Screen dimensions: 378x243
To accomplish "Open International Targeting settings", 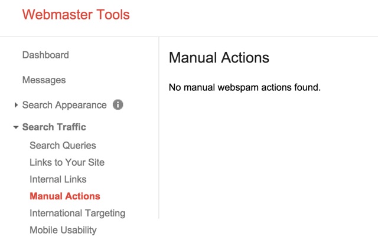I will 77,214.
